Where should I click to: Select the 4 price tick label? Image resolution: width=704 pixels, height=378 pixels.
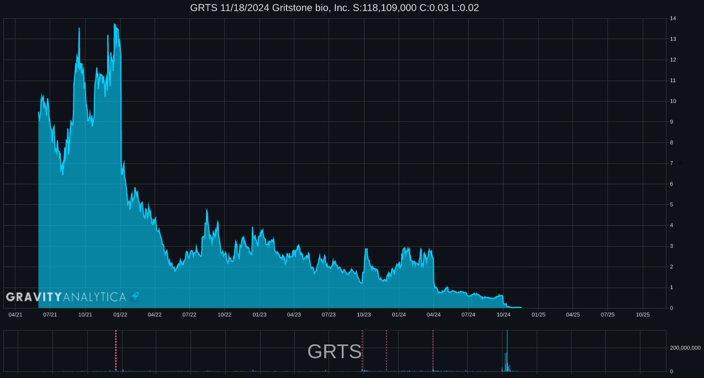(x=671, y=225)
